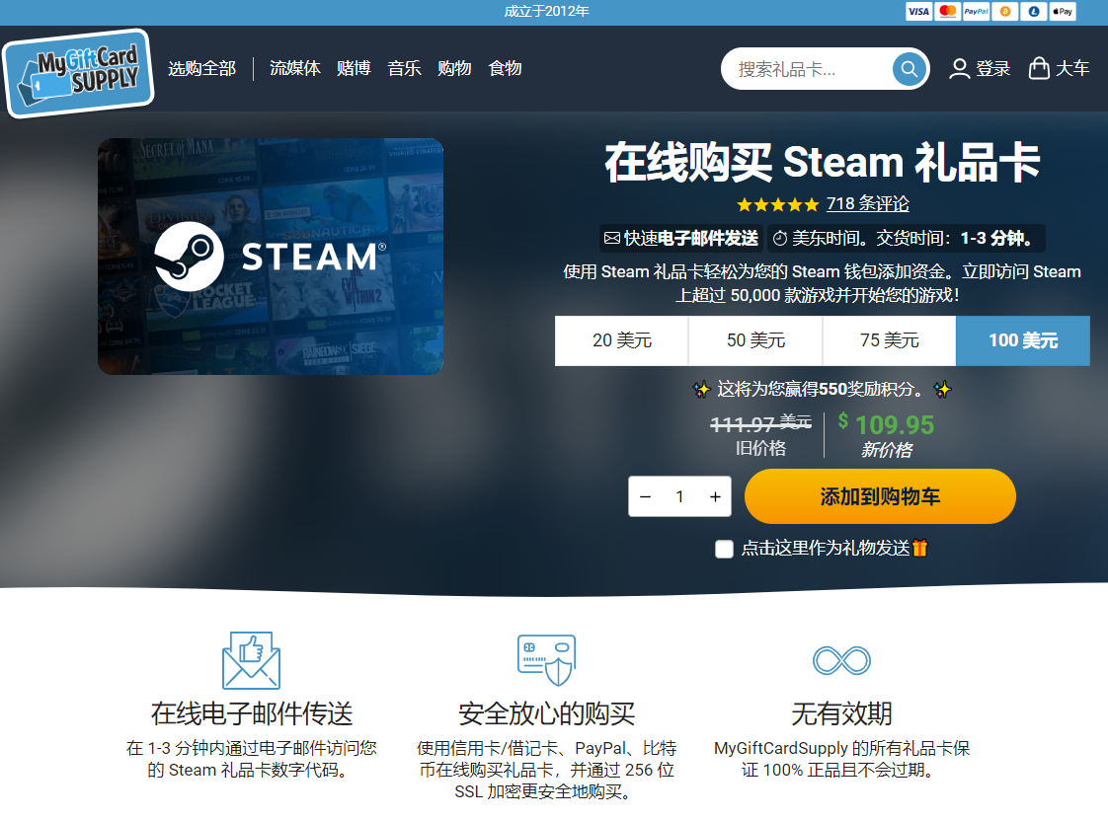Click the PayPal payment icon
The height and width of the screenshot is (820, 1108).
click(976, 12)
